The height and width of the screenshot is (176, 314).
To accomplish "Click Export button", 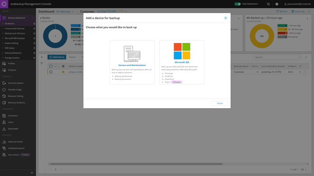I will point(72,57).
